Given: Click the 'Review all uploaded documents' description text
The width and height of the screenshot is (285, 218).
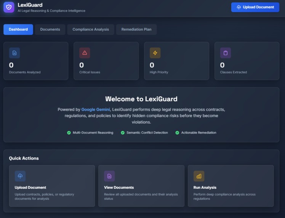Looking at the screenshot, I should (x=141, y=196).
